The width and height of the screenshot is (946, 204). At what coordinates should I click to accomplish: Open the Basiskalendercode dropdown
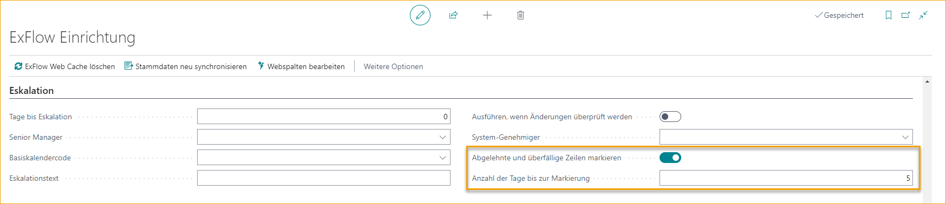pos(442,158)
